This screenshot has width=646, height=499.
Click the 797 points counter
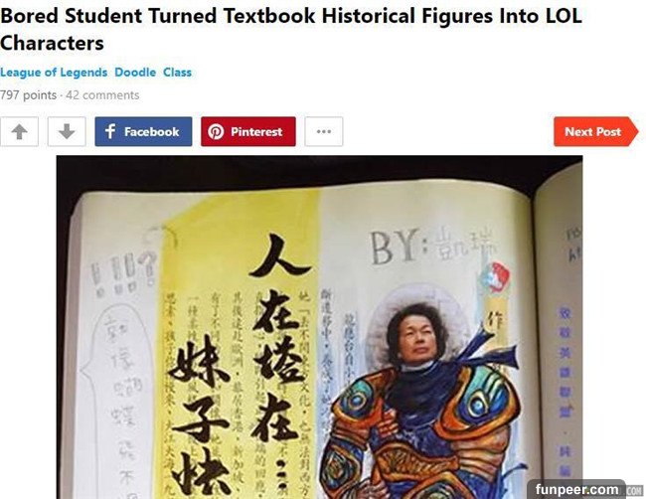[x=28, y=95]
